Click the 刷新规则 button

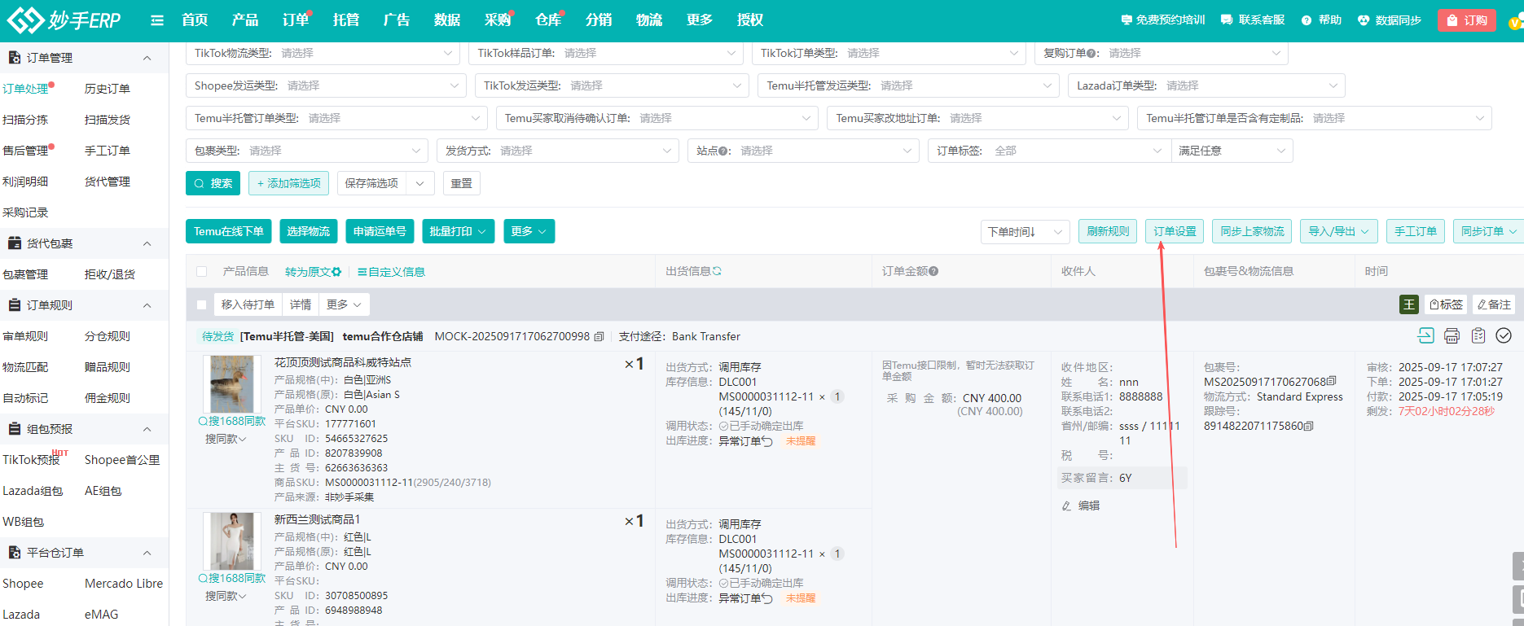tap(1108, 231)
